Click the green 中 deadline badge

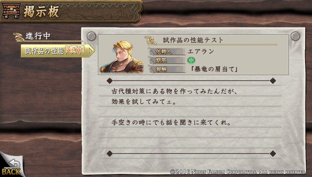191,60
